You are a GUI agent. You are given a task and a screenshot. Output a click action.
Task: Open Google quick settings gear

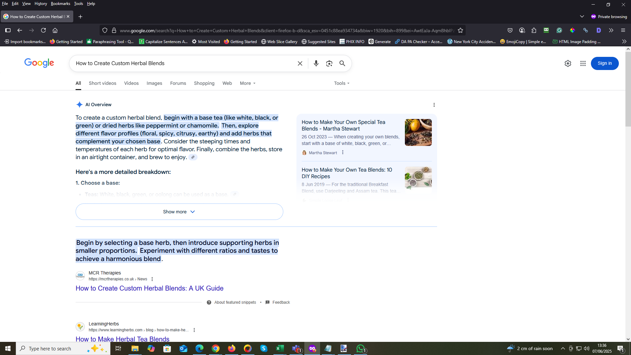(568, 63)
